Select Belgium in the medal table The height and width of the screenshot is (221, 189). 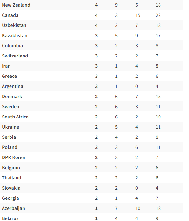(x=11, y=168)
